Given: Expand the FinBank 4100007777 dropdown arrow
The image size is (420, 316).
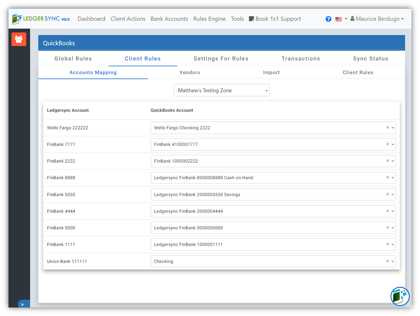Looking at the screenshot, I should pyautogui.click(x=393, y=145).
